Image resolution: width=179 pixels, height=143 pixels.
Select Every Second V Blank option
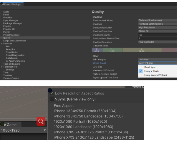point(157,75)
